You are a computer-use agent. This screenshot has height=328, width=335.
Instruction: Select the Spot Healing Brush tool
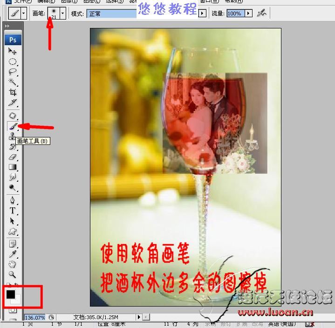[x=13, y=116]
